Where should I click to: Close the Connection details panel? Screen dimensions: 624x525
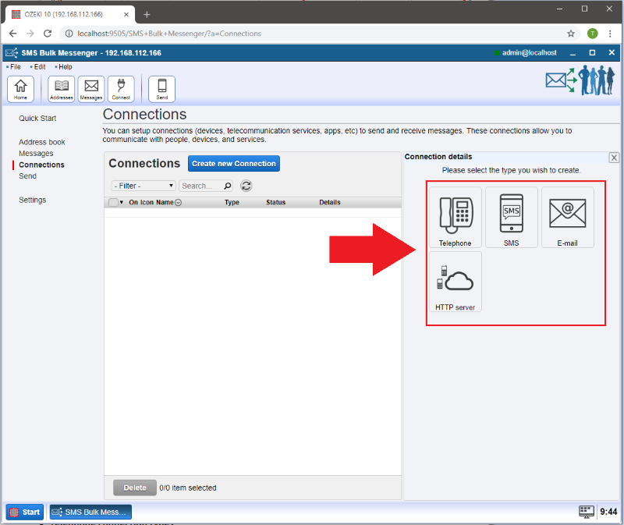(x=614, y=158)
